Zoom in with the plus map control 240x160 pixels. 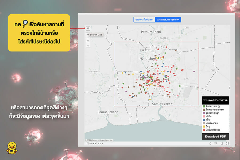tap(88, 35)
